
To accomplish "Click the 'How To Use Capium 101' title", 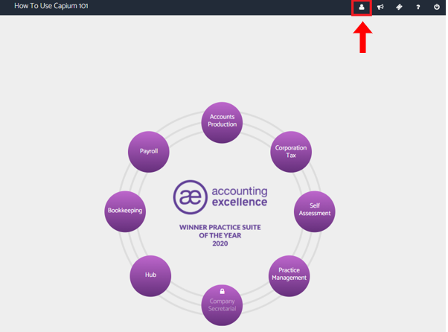I will [51, 6].
